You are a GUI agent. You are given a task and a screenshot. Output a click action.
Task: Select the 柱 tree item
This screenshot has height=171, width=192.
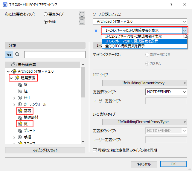pyautogui.click(x=26, y=91)
